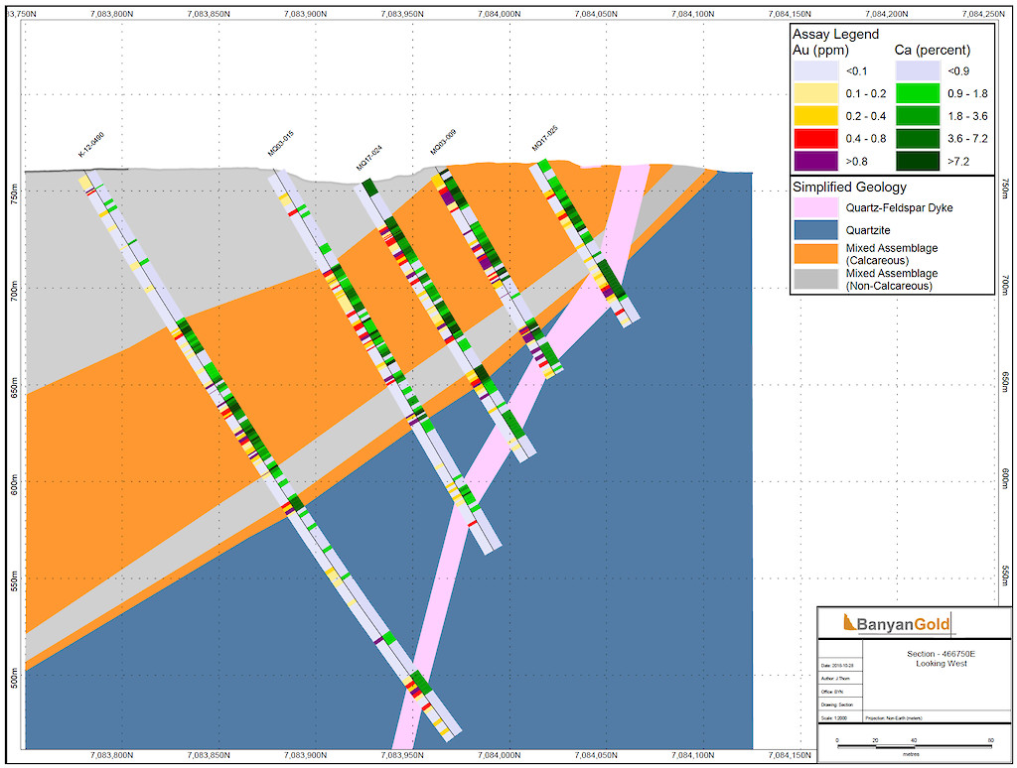
Task: Select the red 0.4 - 0.8 Au swatch
Action: [815, 139]
